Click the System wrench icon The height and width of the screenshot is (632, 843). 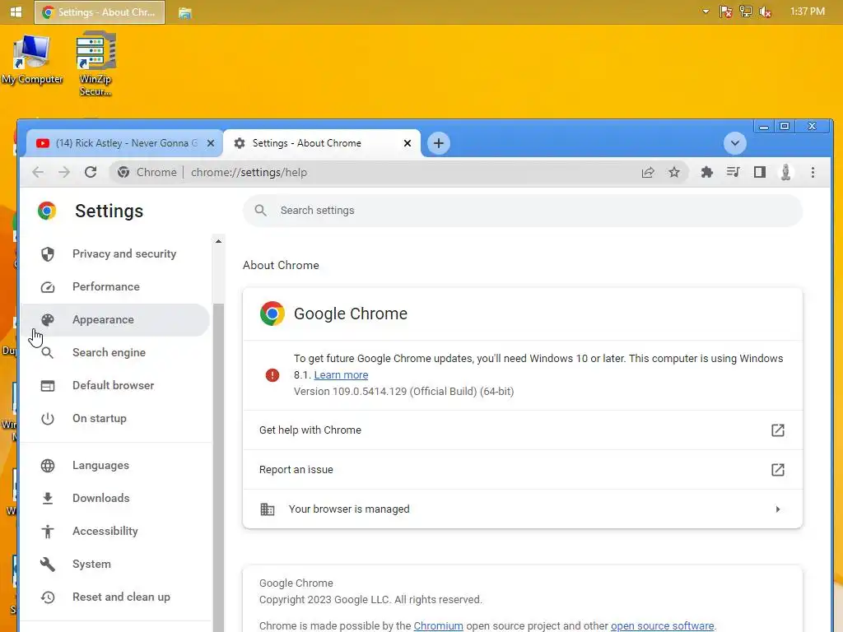click(48, 564)
